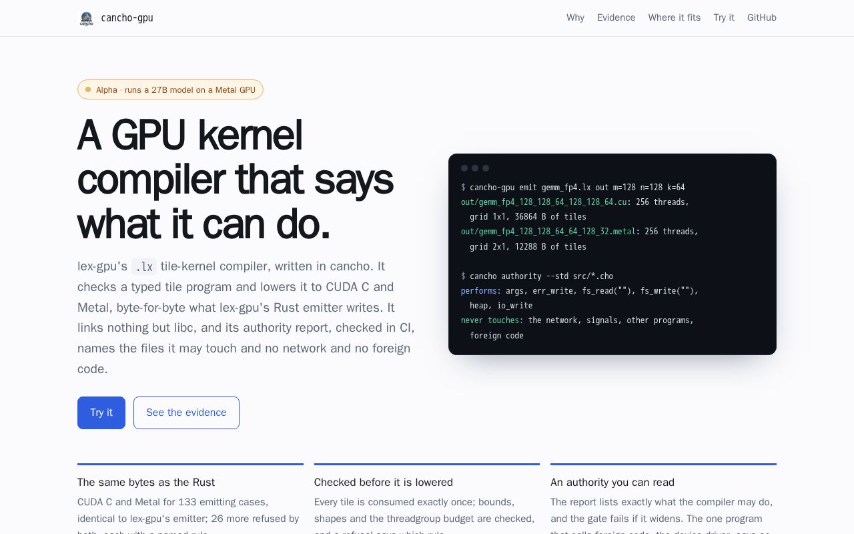Click 'Checked before it is lowered' heading
Image resolution: width=854 pixels, height=534 pixels.
[384, 482]
